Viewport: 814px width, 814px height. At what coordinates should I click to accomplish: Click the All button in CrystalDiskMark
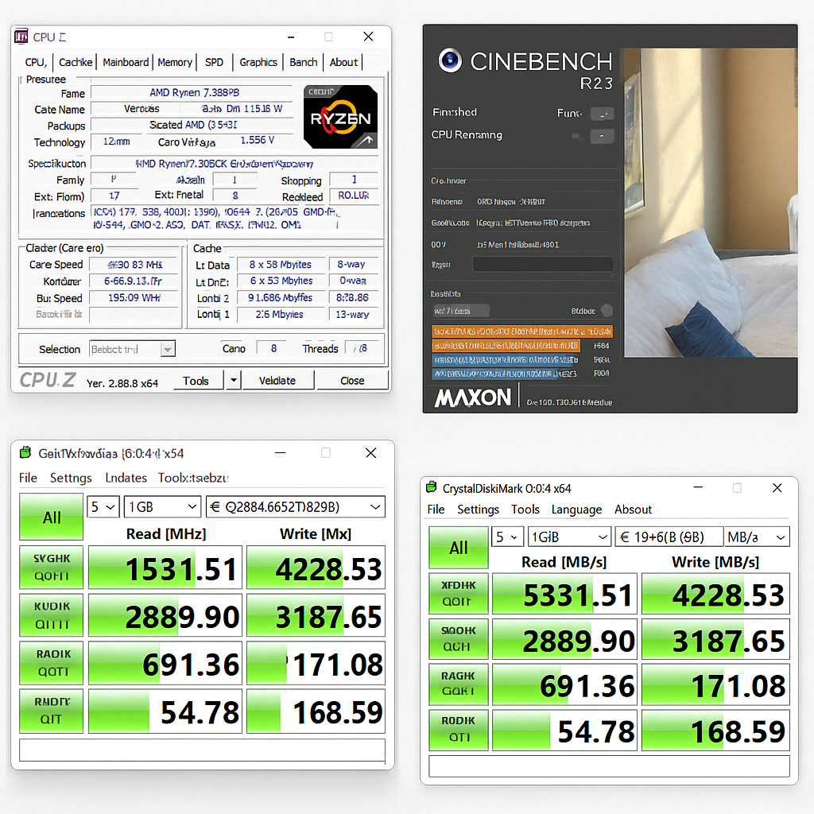(x=459, y=548)
